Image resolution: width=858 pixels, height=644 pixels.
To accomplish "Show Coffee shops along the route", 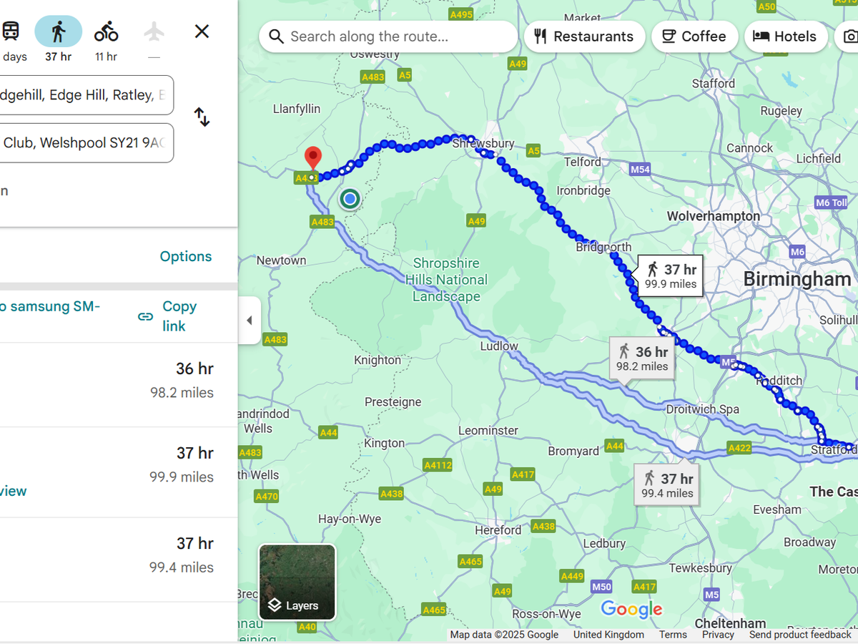I will tap(693, 36).
